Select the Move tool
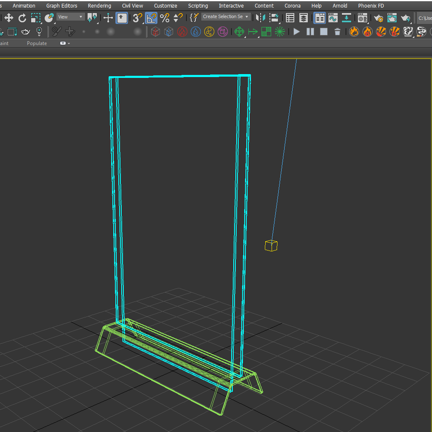This screenshot has height=432, width=432. (9, 18)
